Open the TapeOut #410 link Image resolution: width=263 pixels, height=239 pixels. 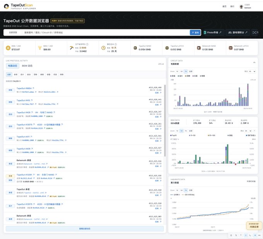pos(23,100)
